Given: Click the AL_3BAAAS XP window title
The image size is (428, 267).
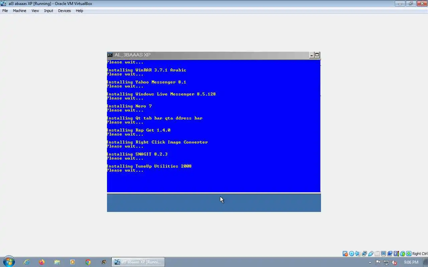Looking at the screenshot, I should point(132,55).
